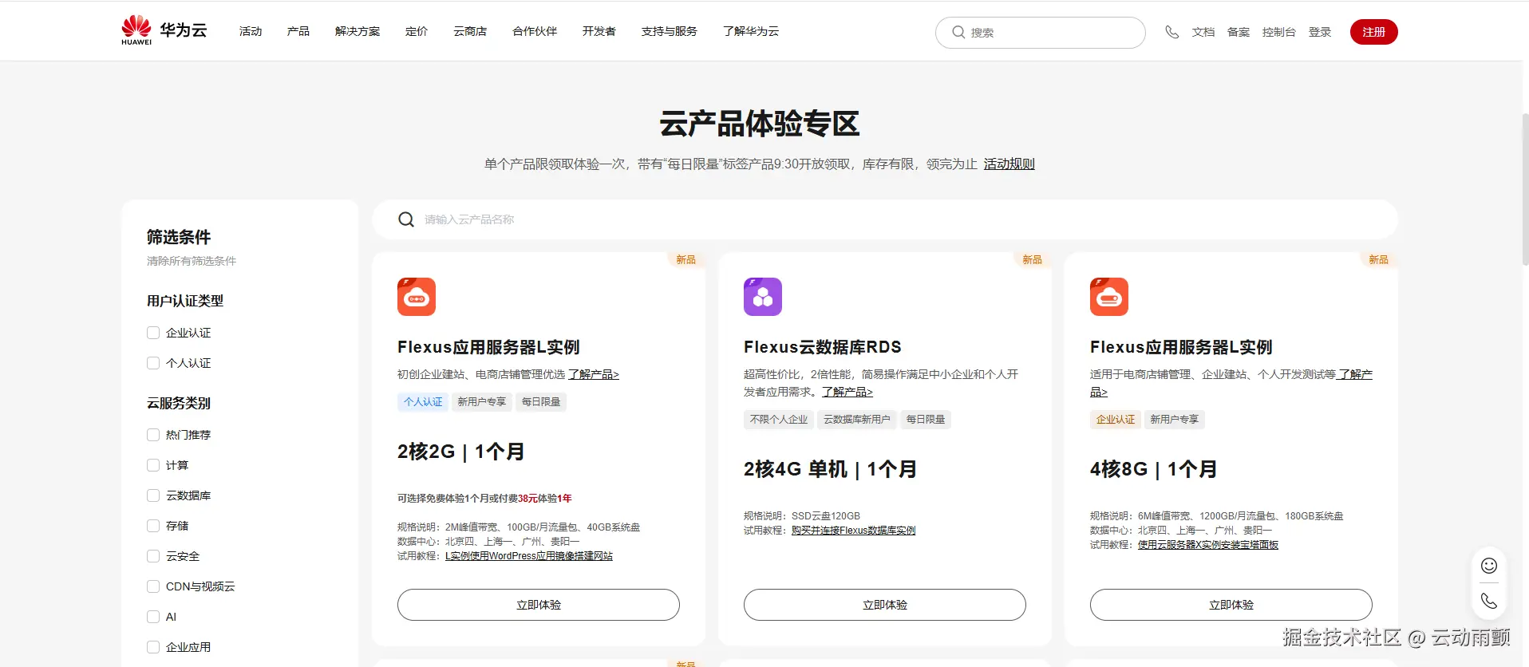Screen dimensions: 1529x667
Task: Click the purple Flexus云数据库RDS product icon
Action: pos(763,297)
